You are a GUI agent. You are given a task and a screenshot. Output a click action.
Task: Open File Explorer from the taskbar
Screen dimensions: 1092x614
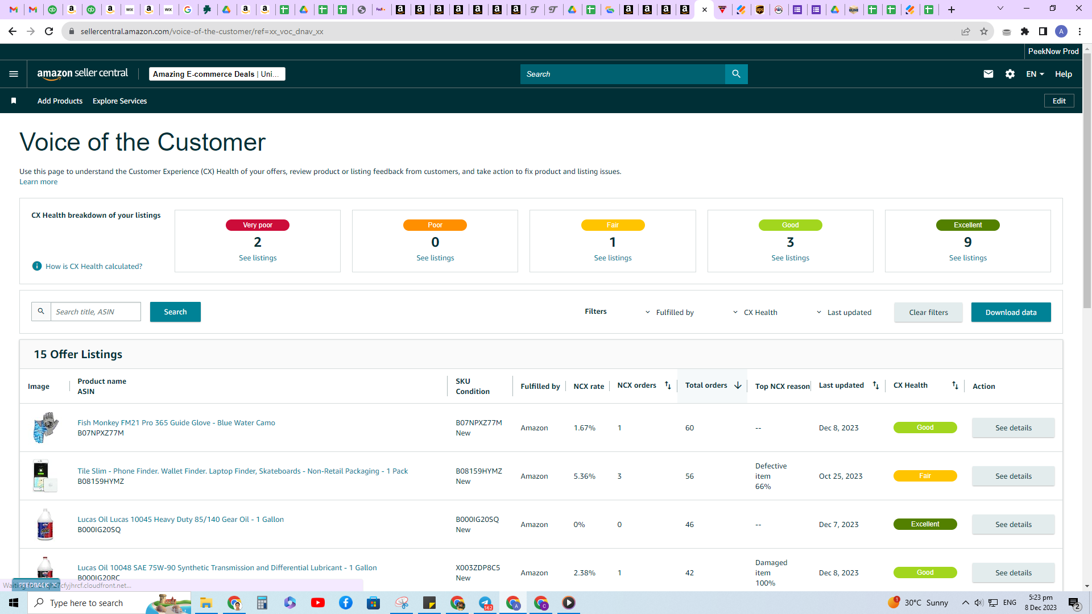pos(206,603)
